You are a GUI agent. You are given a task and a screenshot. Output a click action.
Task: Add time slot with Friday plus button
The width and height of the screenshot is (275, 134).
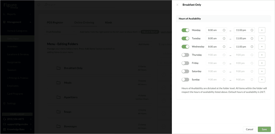coord(262,63)
